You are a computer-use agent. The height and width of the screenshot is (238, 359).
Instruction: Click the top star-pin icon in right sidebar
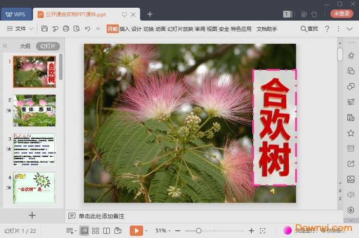pyautogui.click(x=351, y=56)
